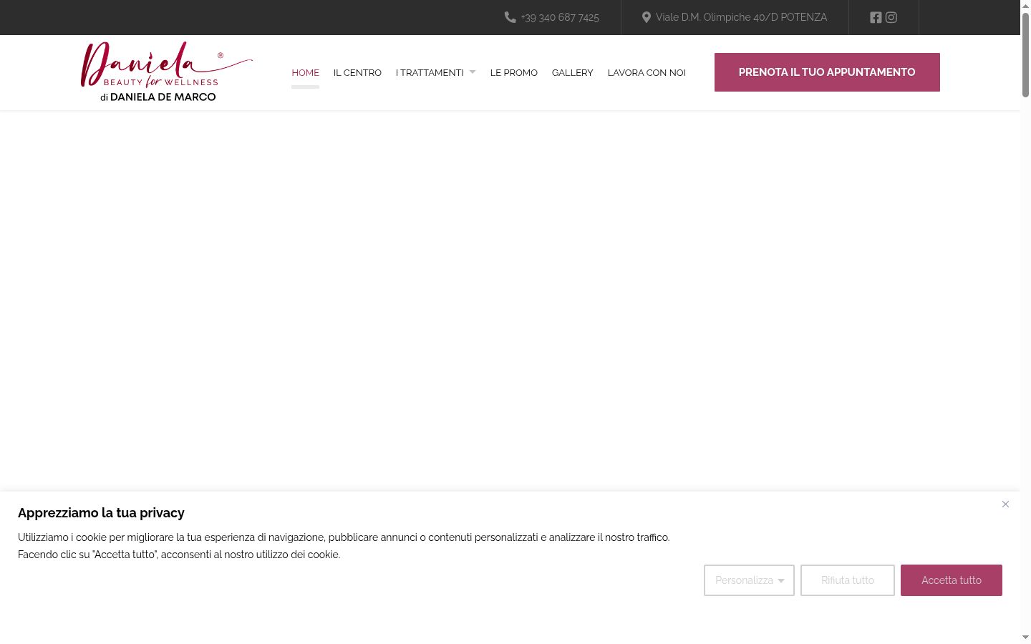The image size is (1031, 644).
Task: Close the cookie privacy banner
Action: coord(1005,504)
